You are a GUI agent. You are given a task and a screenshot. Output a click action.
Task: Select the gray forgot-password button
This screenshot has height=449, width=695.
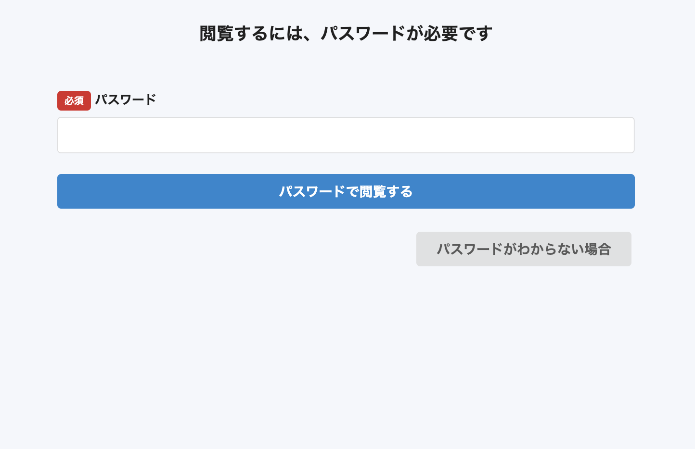(524, 249)
